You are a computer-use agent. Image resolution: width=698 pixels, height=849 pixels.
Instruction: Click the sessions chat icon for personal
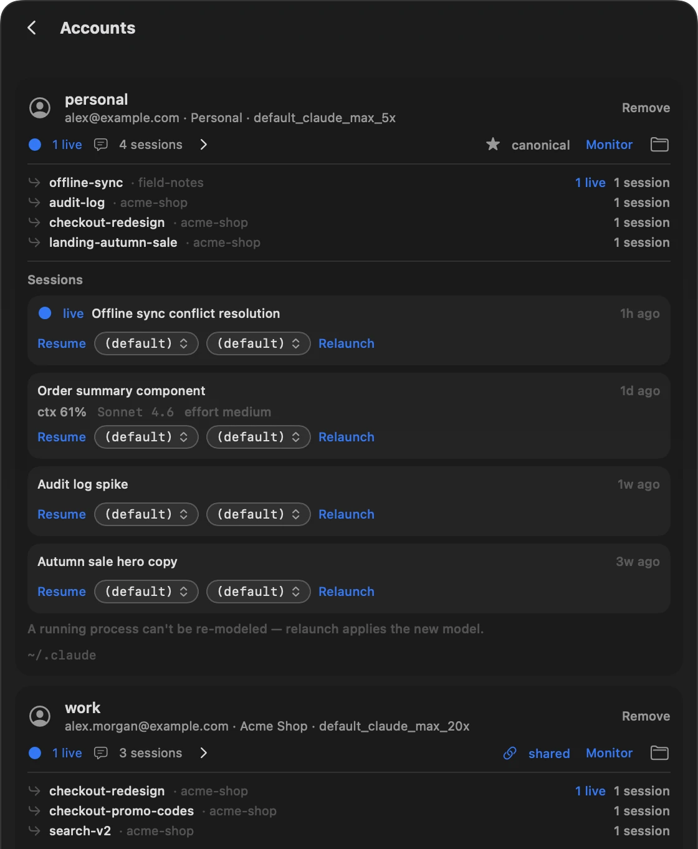coord(100,145)
